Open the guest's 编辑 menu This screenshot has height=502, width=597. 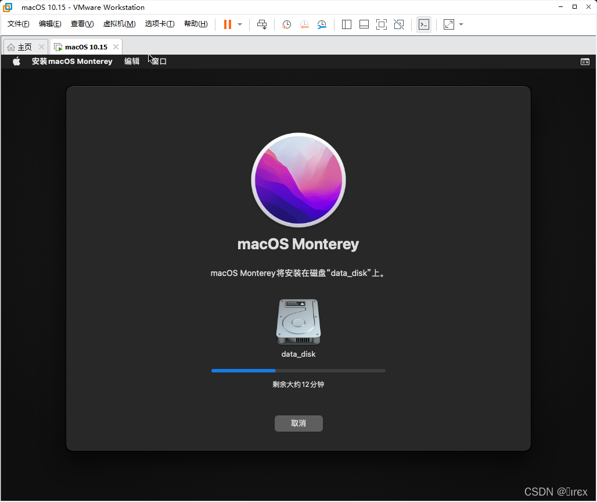[132, 62]
